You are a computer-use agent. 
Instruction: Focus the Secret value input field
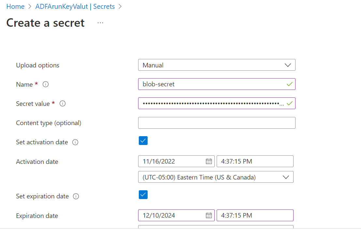point(212,104)
